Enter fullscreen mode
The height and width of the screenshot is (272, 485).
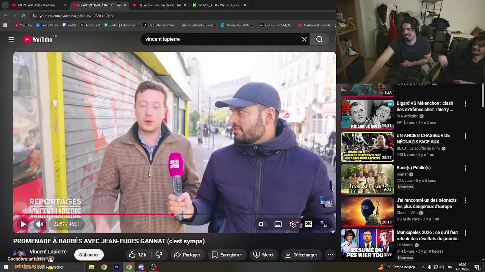point(324,224)
